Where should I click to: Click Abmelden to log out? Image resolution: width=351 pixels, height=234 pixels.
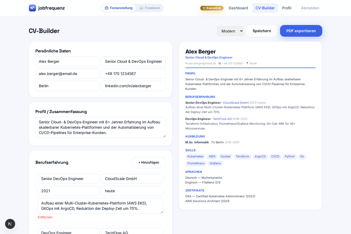[x=310, y=8]
